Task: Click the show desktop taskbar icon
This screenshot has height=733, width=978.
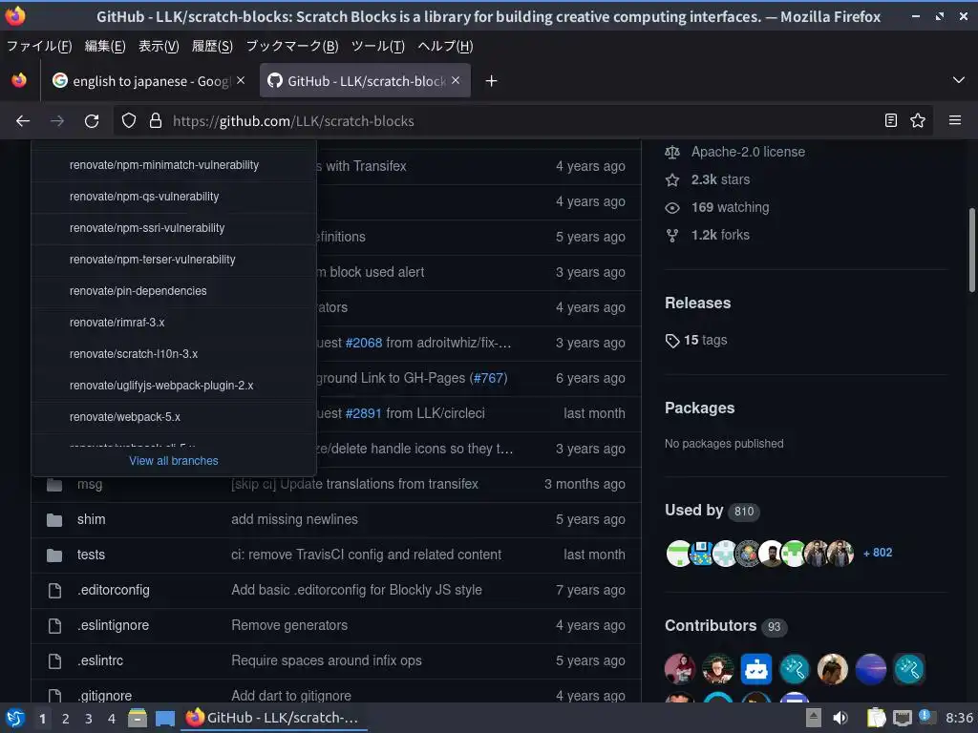Action: pos(164,718)
